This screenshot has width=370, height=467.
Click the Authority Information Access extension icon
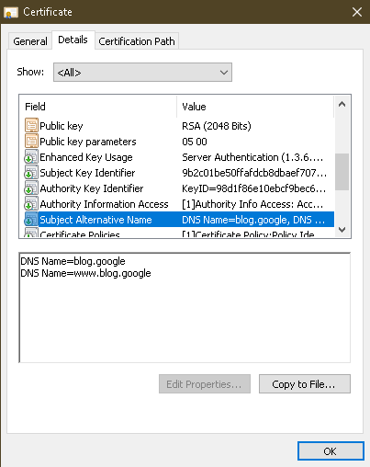pos(31,204)
